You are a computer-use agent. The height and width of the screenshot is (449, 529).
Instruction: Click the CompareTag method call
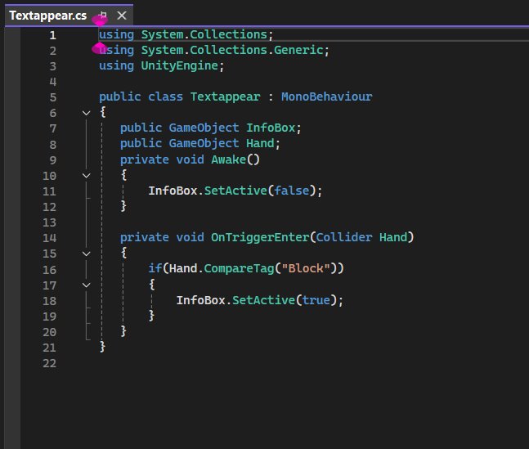pos(230,269)
